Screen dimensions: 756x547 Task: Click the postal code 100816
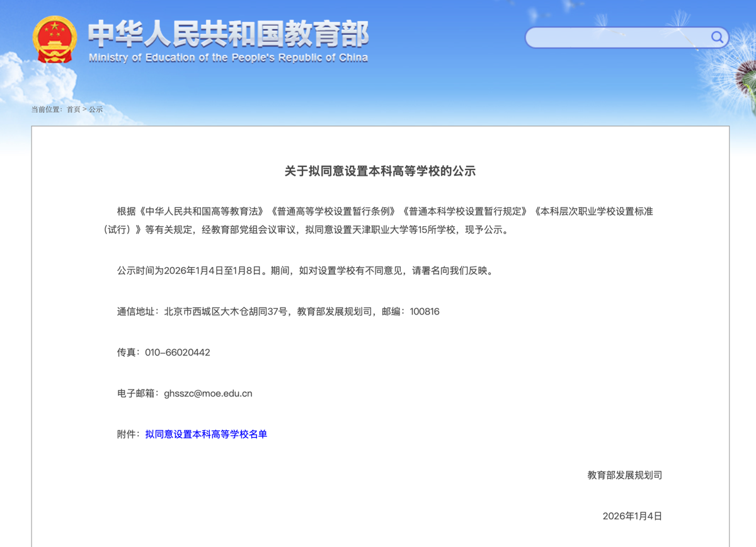click(425, 311)
